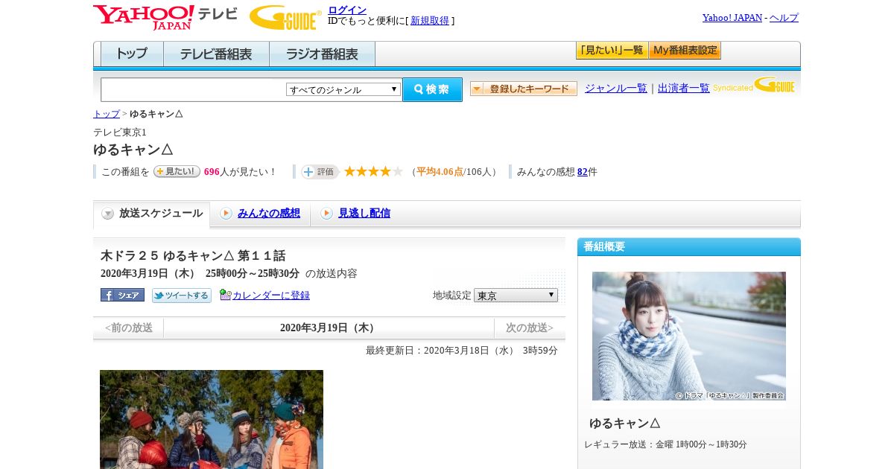Click the orange arrow icon beside 見逃し配信
This screenshot has height=469, width=894.
coord(326,214)
